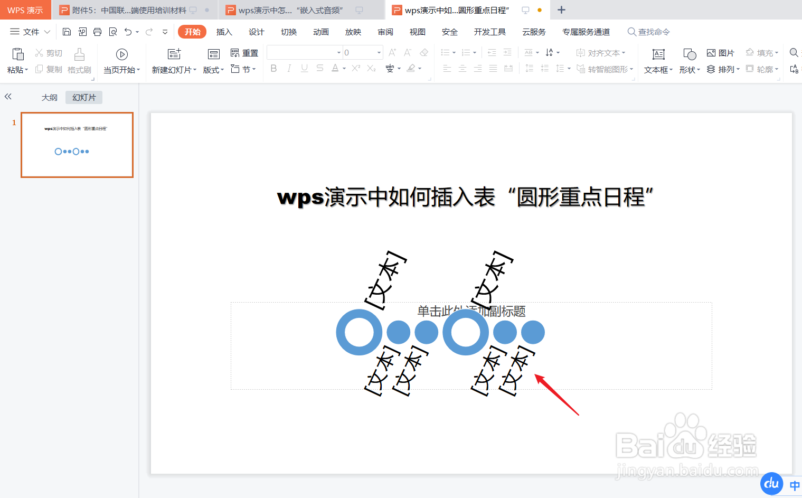This screenshot has width=802, height=498.
Task: Toggle Bold formatting
Action: coord(273,68)
